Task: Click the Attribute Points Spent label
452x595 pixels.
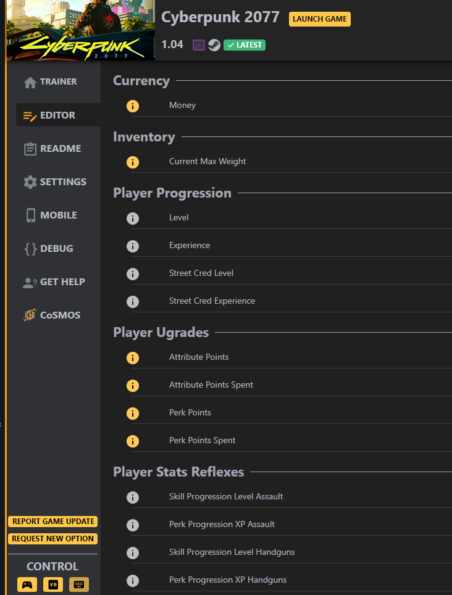Action: tap(211, 385)
